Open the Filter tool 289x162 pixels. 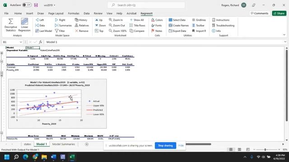click(60, 31)
